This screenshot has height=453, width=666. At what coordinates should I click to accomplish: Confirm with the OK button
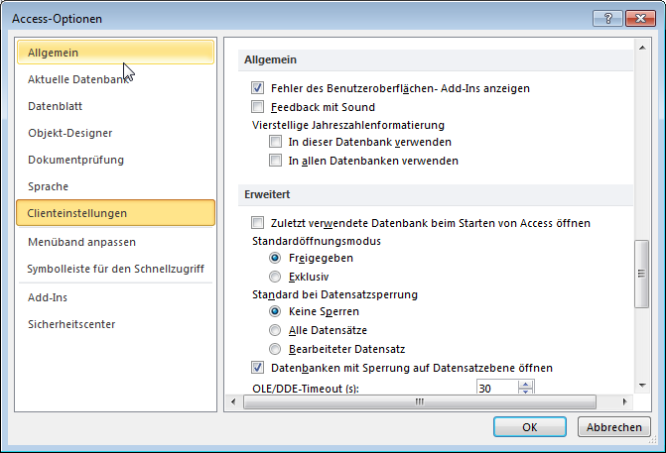(x=530, y=426)
